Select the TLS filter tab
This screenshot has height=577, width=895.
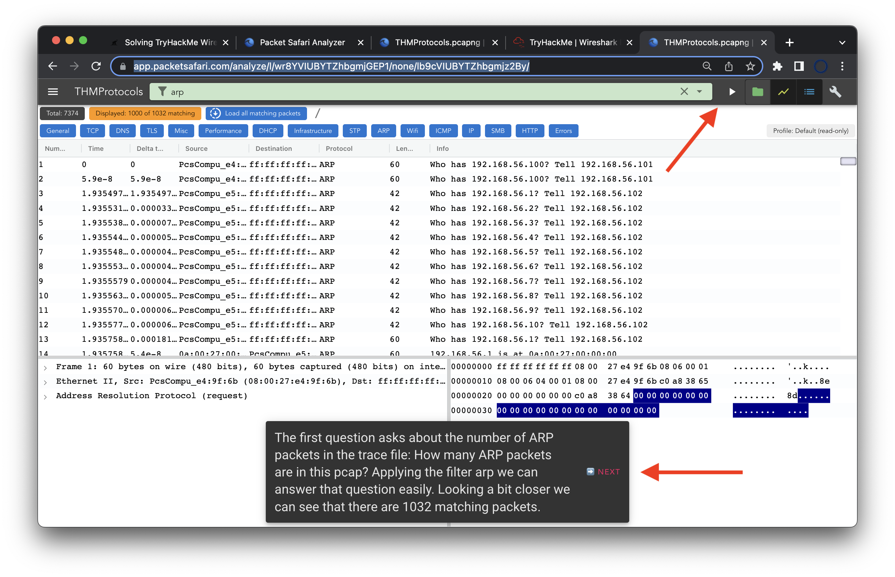(152, 131)
